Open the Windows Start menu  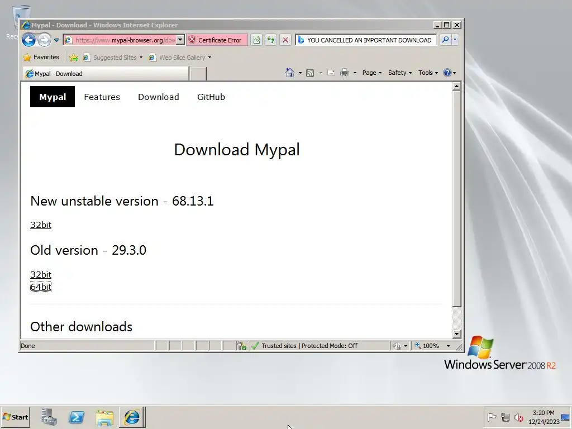click(15, 417)
